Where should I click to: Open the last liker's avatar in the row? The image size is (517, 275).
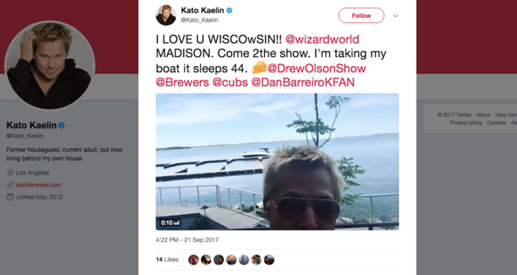pos(269,260)
